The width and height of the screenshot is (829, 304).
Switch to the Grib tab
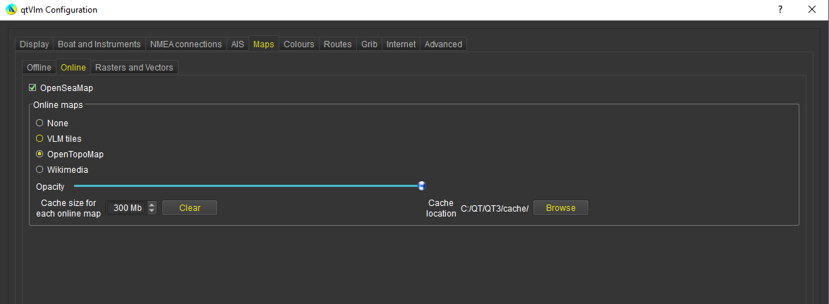click(370, 44)
